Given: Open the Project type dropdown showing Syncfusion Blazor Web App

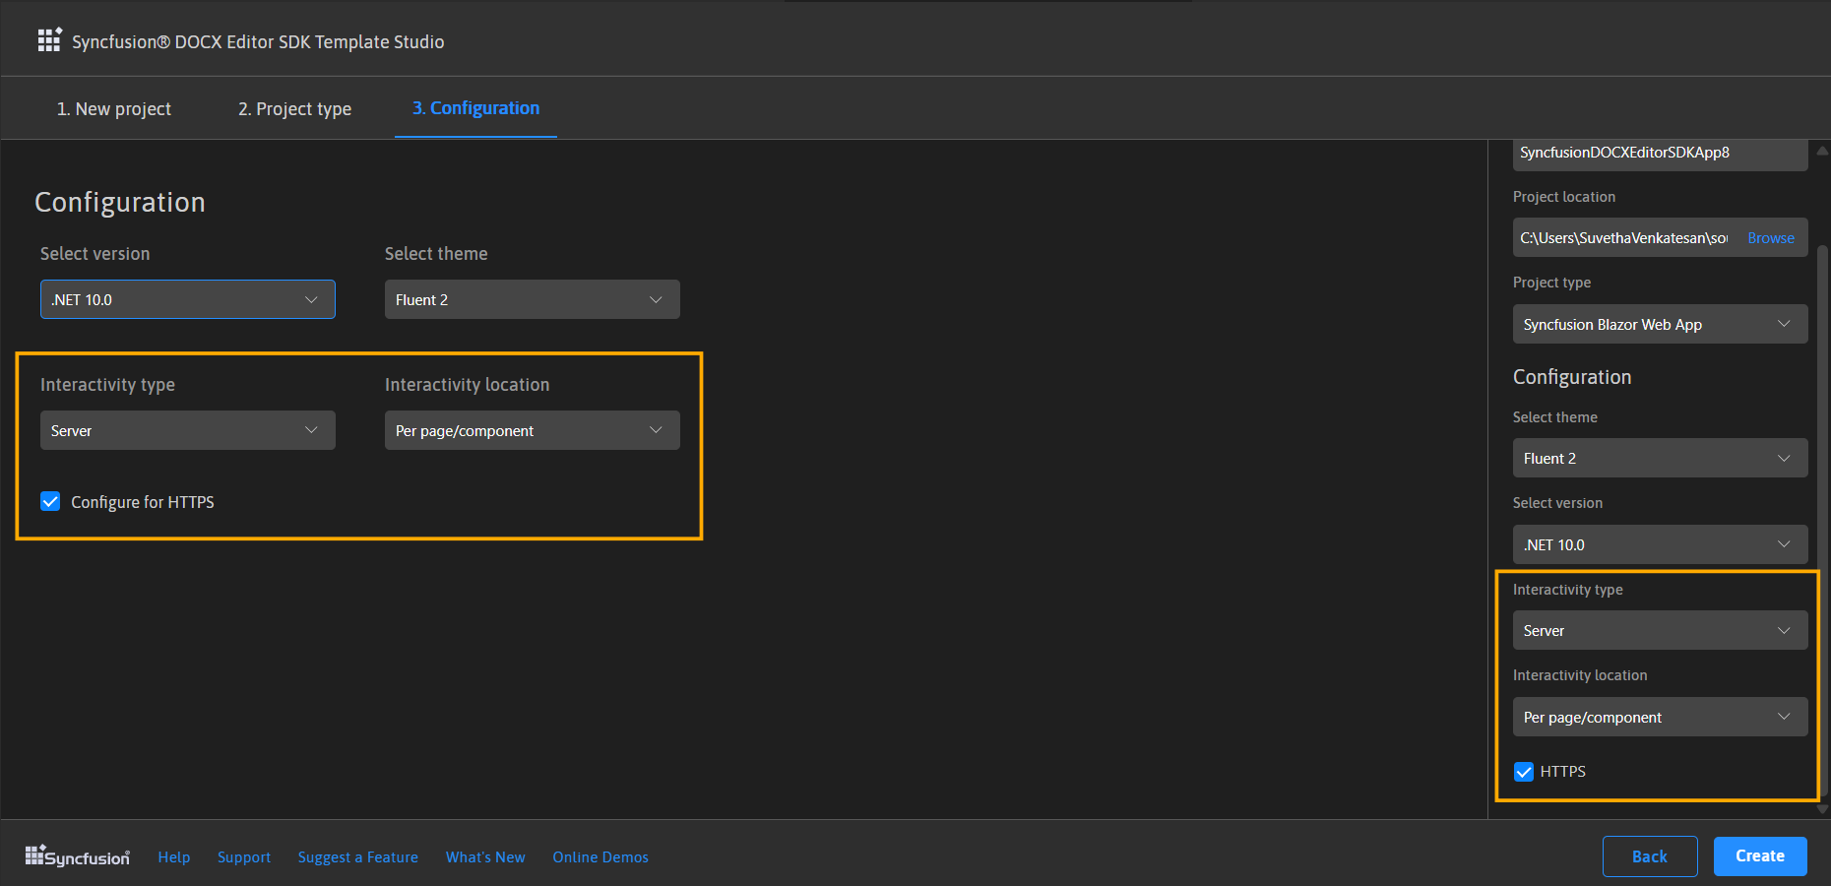Looking at the screenshot, I should pos(1659,324).
